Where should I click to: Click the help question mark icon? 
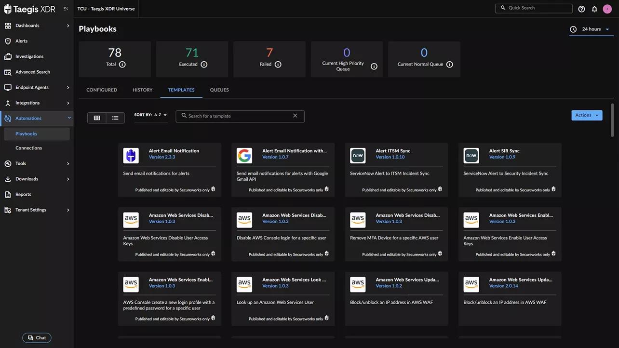(581, 9)
